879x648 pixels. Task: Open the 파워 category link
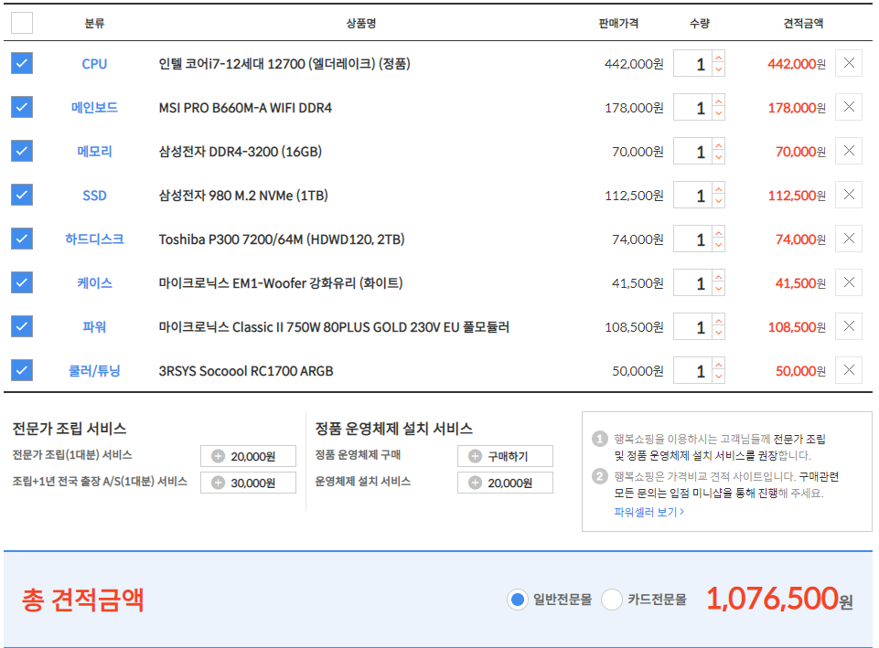pyautogui.click(x=94, y=326)
